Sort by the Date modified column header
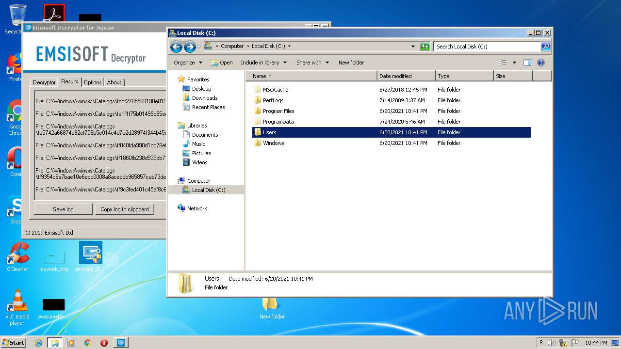This screenshot has height=349, width=621. (x=406, y=76)
